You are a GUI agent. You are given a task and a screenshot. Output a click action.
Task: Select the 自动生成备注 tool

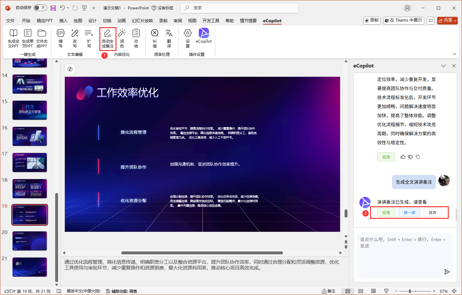point(107,38)
